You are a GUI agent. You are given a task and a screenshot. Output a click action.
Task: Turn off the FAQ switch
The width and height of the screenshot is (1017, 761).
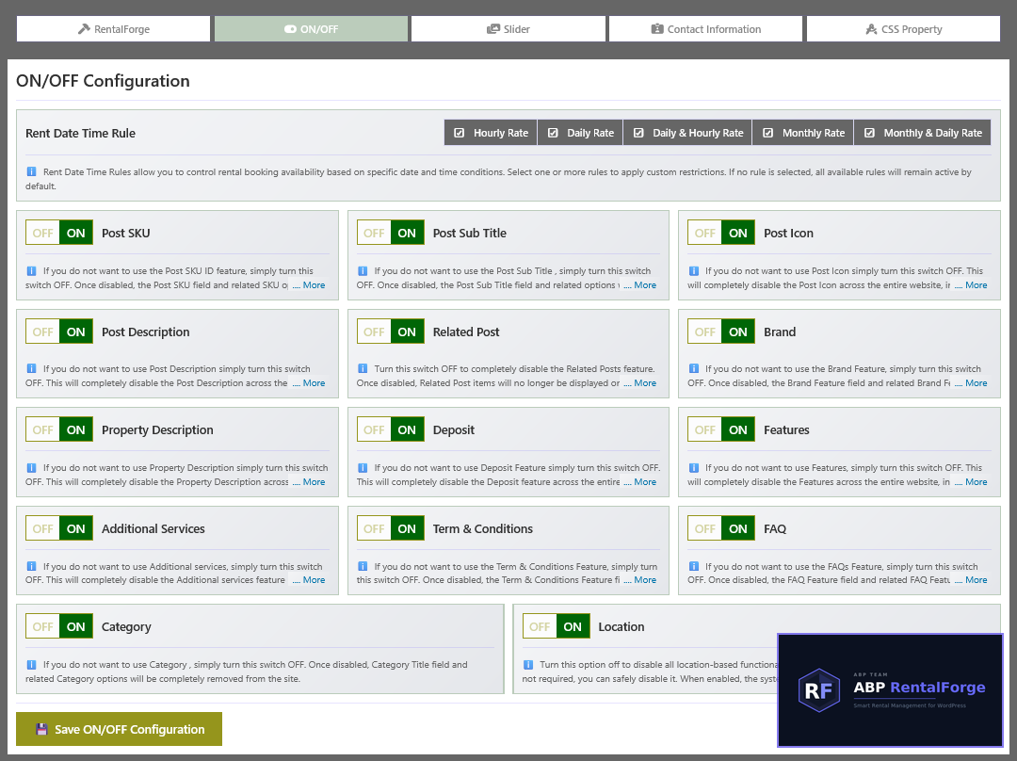click(705, 528)
